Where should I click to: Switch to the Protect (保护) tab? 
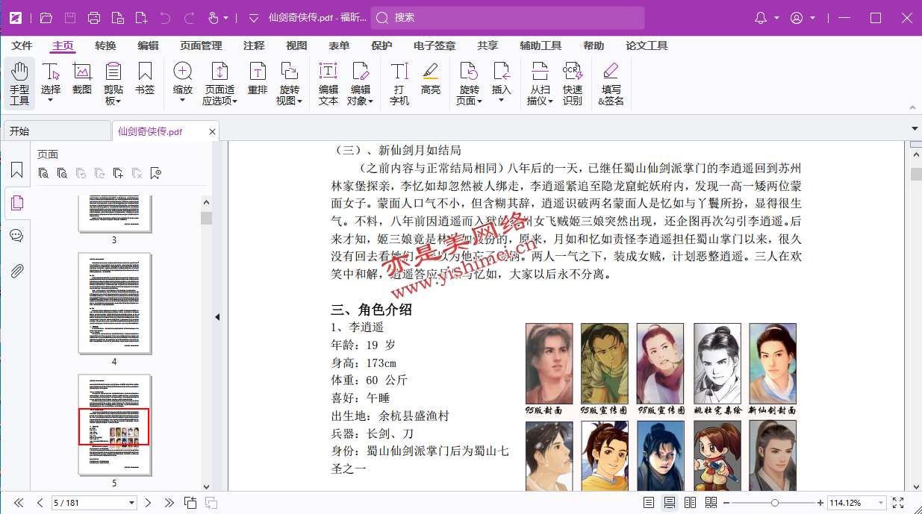381,46
